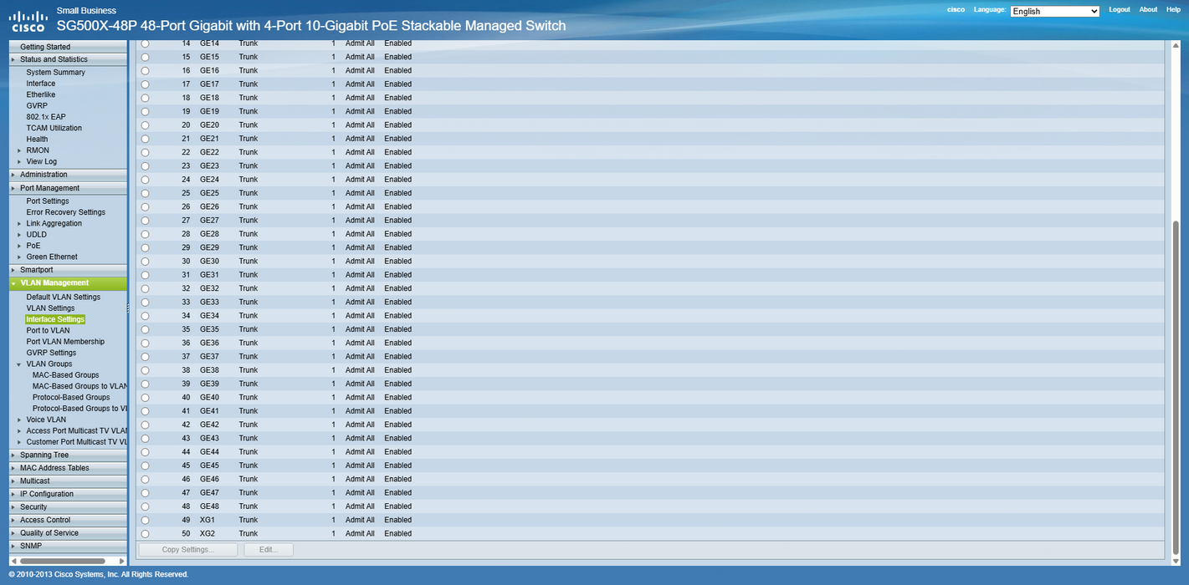
Task: Collapse the VLAN Groups arrow
Action: coord(19,364)
